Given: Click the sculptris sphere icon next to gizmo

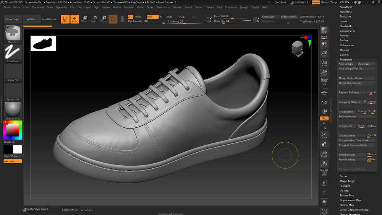Looking at the screenshot, I should (123, 19).
